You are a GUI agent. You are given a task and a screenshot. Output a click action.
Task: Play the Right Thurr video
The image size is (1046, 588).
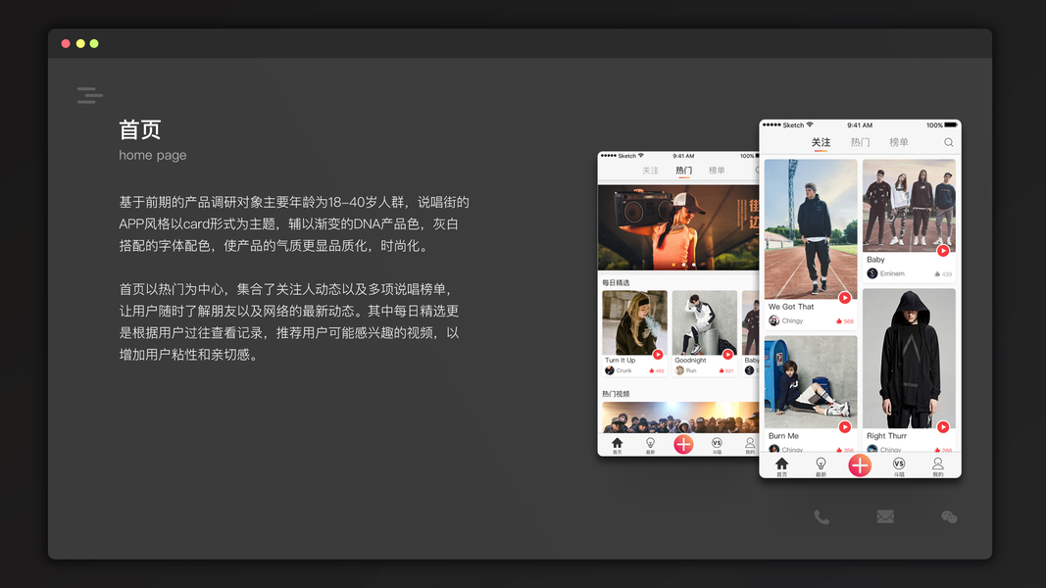tap(943, 426)
